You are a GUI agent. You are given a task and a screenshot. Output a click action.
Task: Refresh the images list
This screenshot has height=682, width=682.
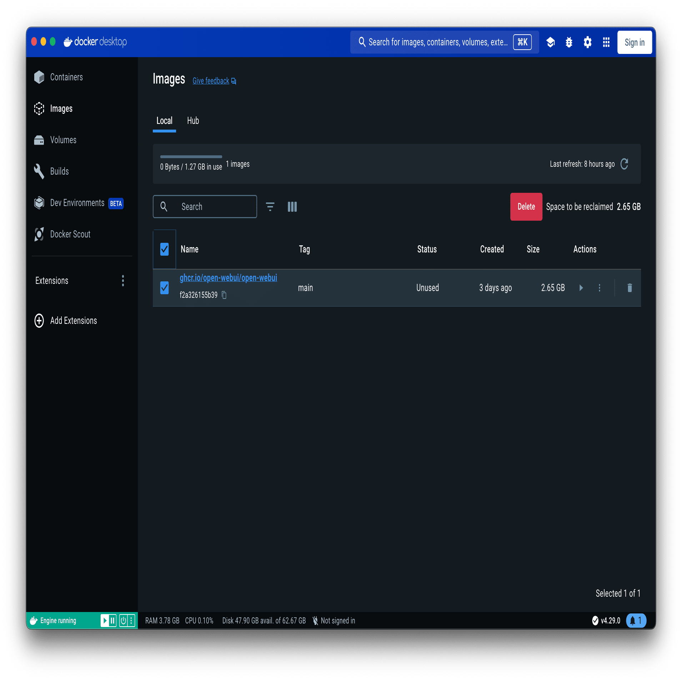point(624,164)
